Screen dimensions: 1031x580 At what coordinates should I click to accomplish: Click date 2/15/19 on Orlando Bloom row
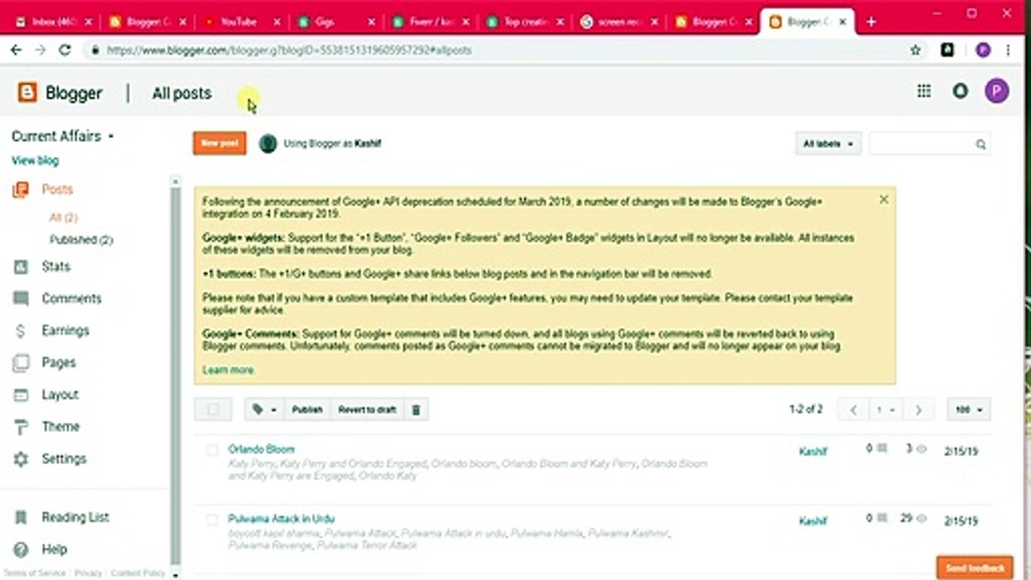(x=961, y=452)
